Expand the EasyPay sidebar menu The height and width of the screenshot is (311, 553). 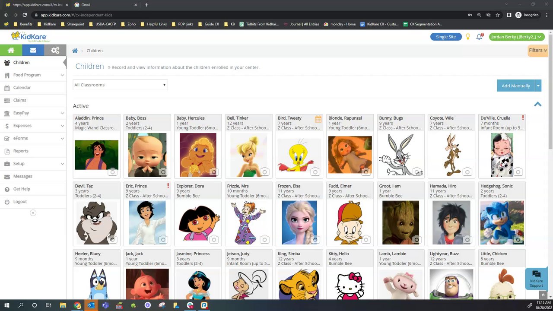click(x=33, y=113)
